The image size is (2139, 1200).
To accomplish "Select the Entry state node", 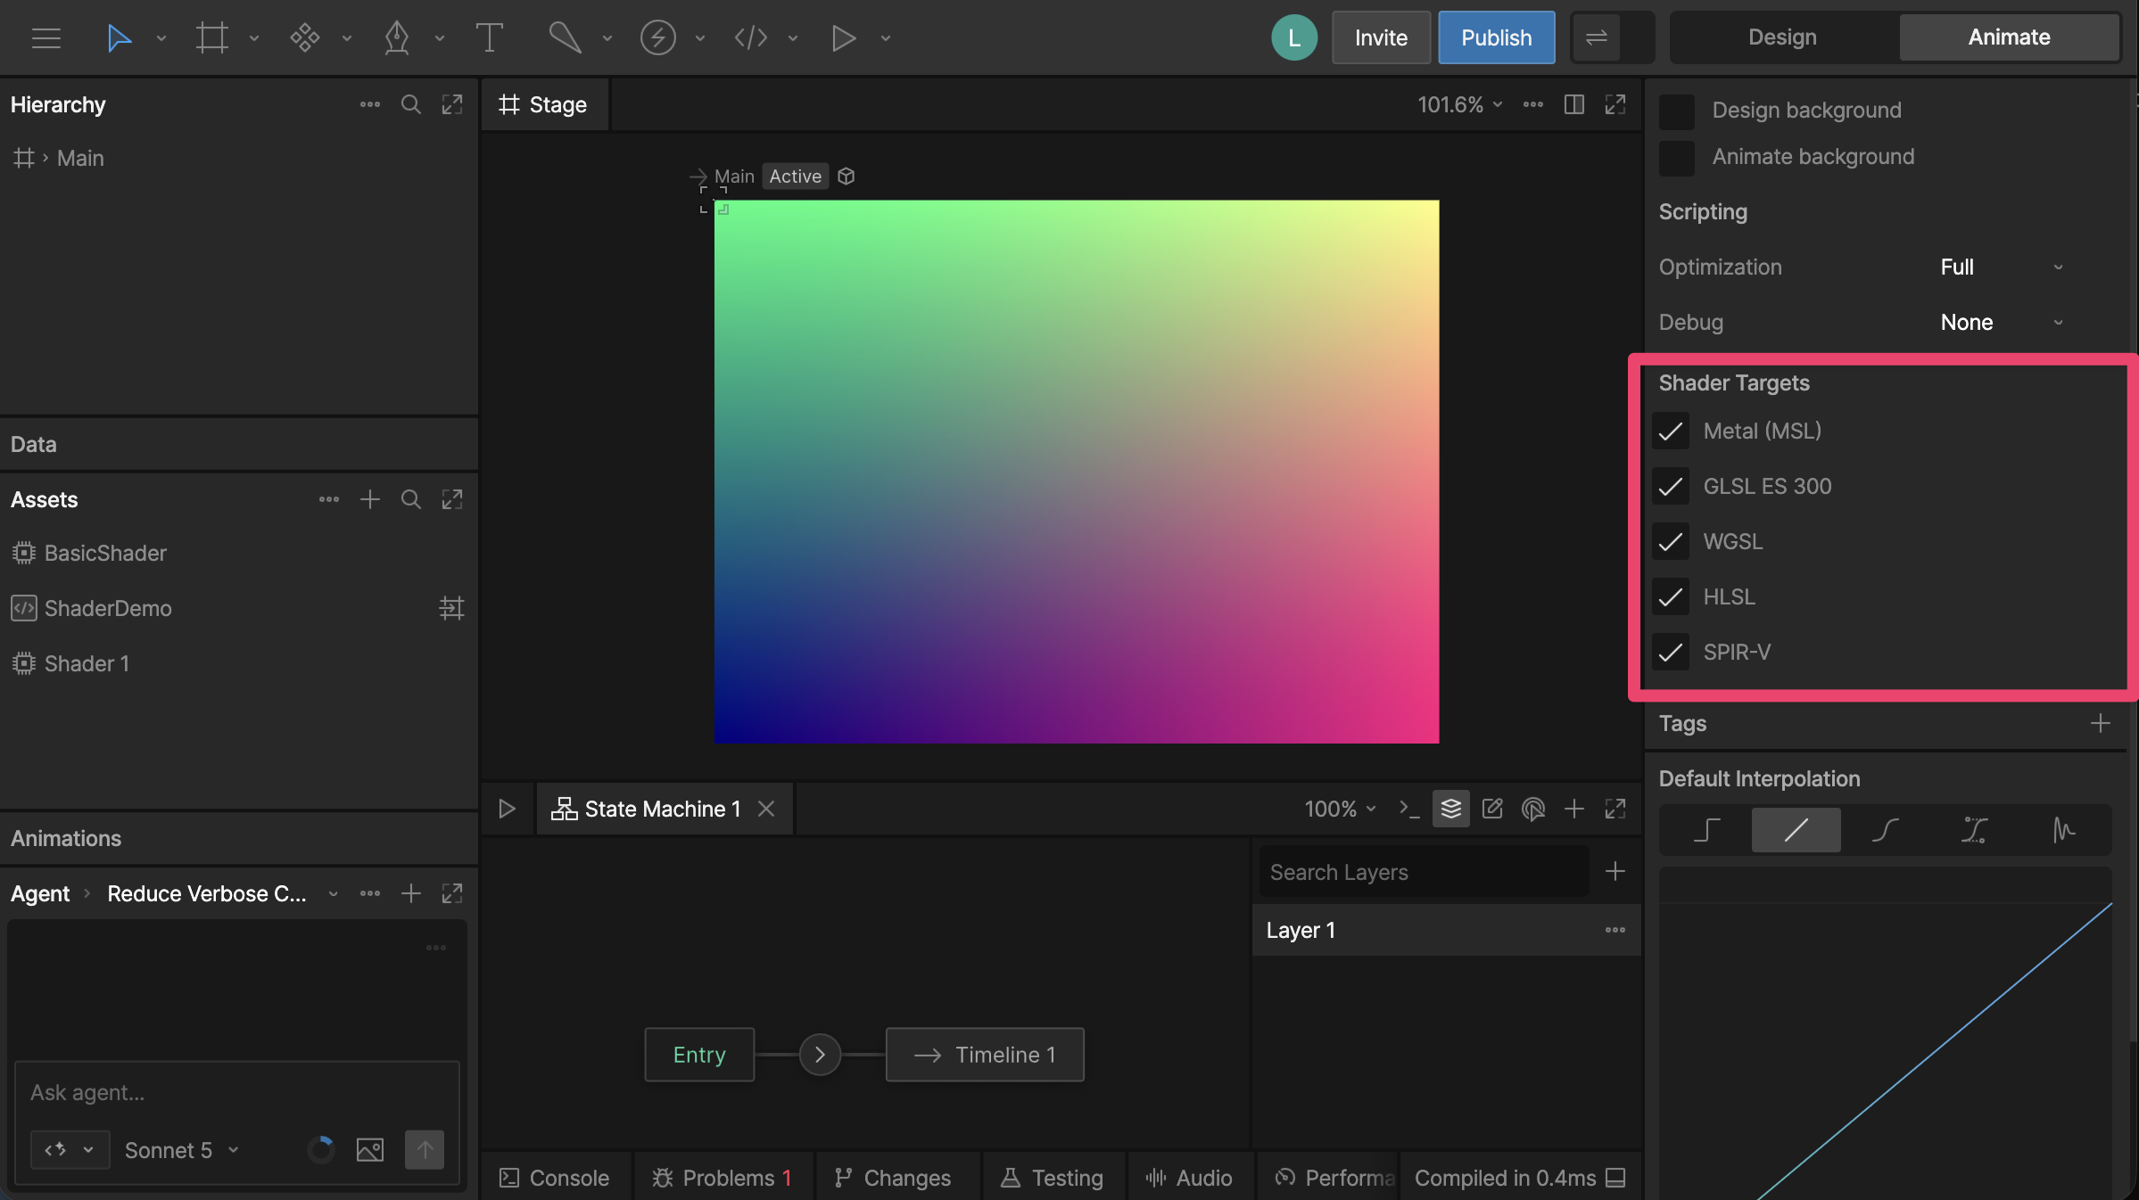I will point(699,1055).
